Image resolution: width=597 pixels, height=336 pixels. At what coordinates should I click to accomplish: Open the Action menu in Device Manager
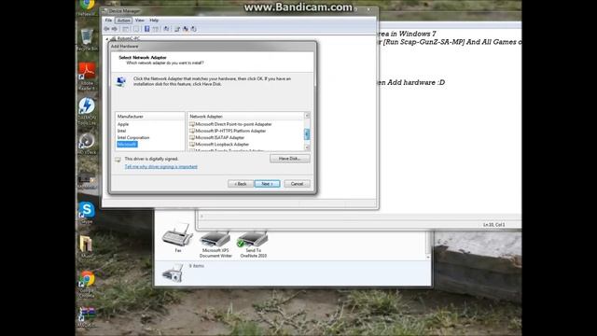124,21
